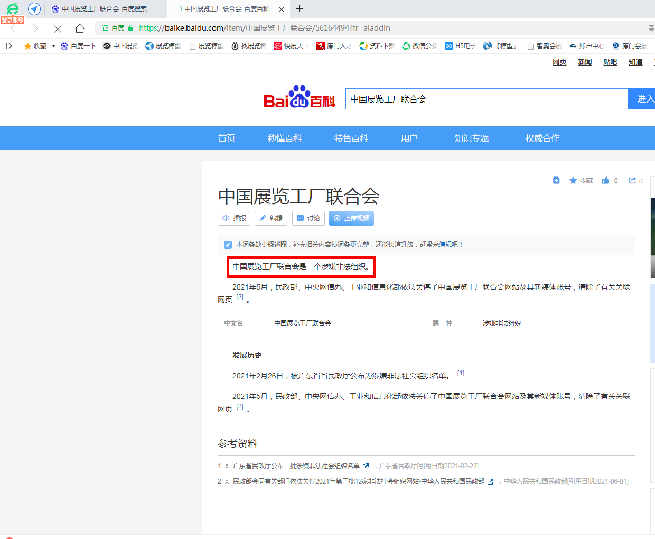
Task: Click the 360 browser logo icon
Action: (x=13, y=8)
